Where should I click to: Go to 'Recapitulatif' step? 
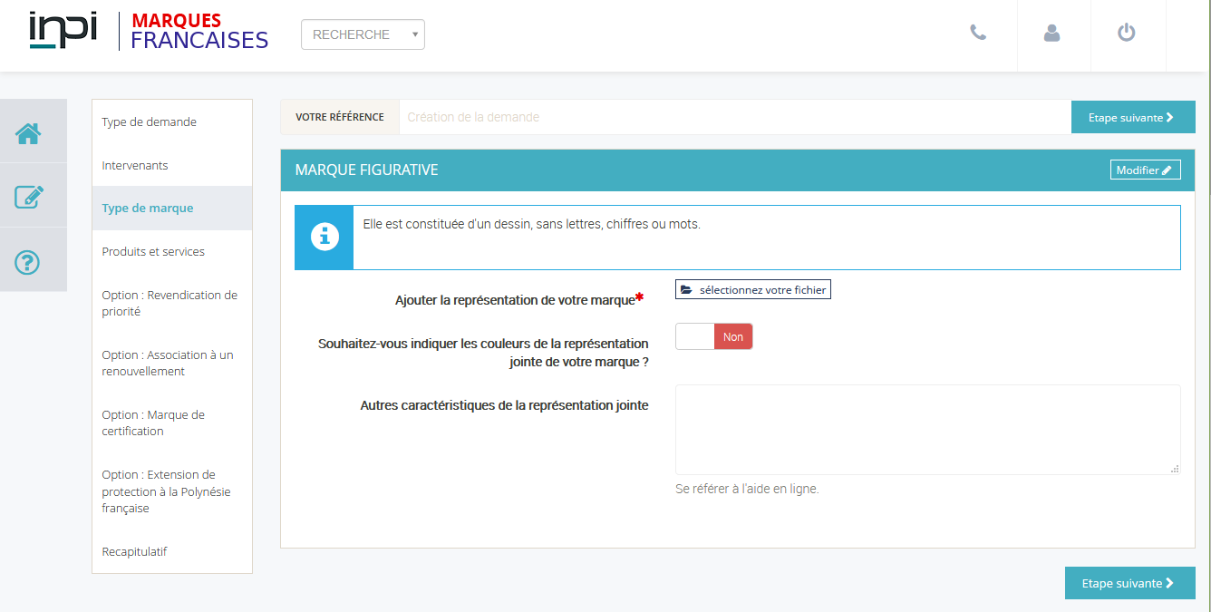(134, 552)
